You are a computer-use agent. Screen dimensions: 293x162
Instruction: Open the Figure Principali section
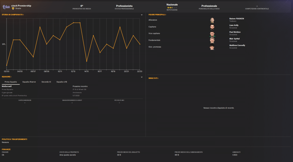157,15
